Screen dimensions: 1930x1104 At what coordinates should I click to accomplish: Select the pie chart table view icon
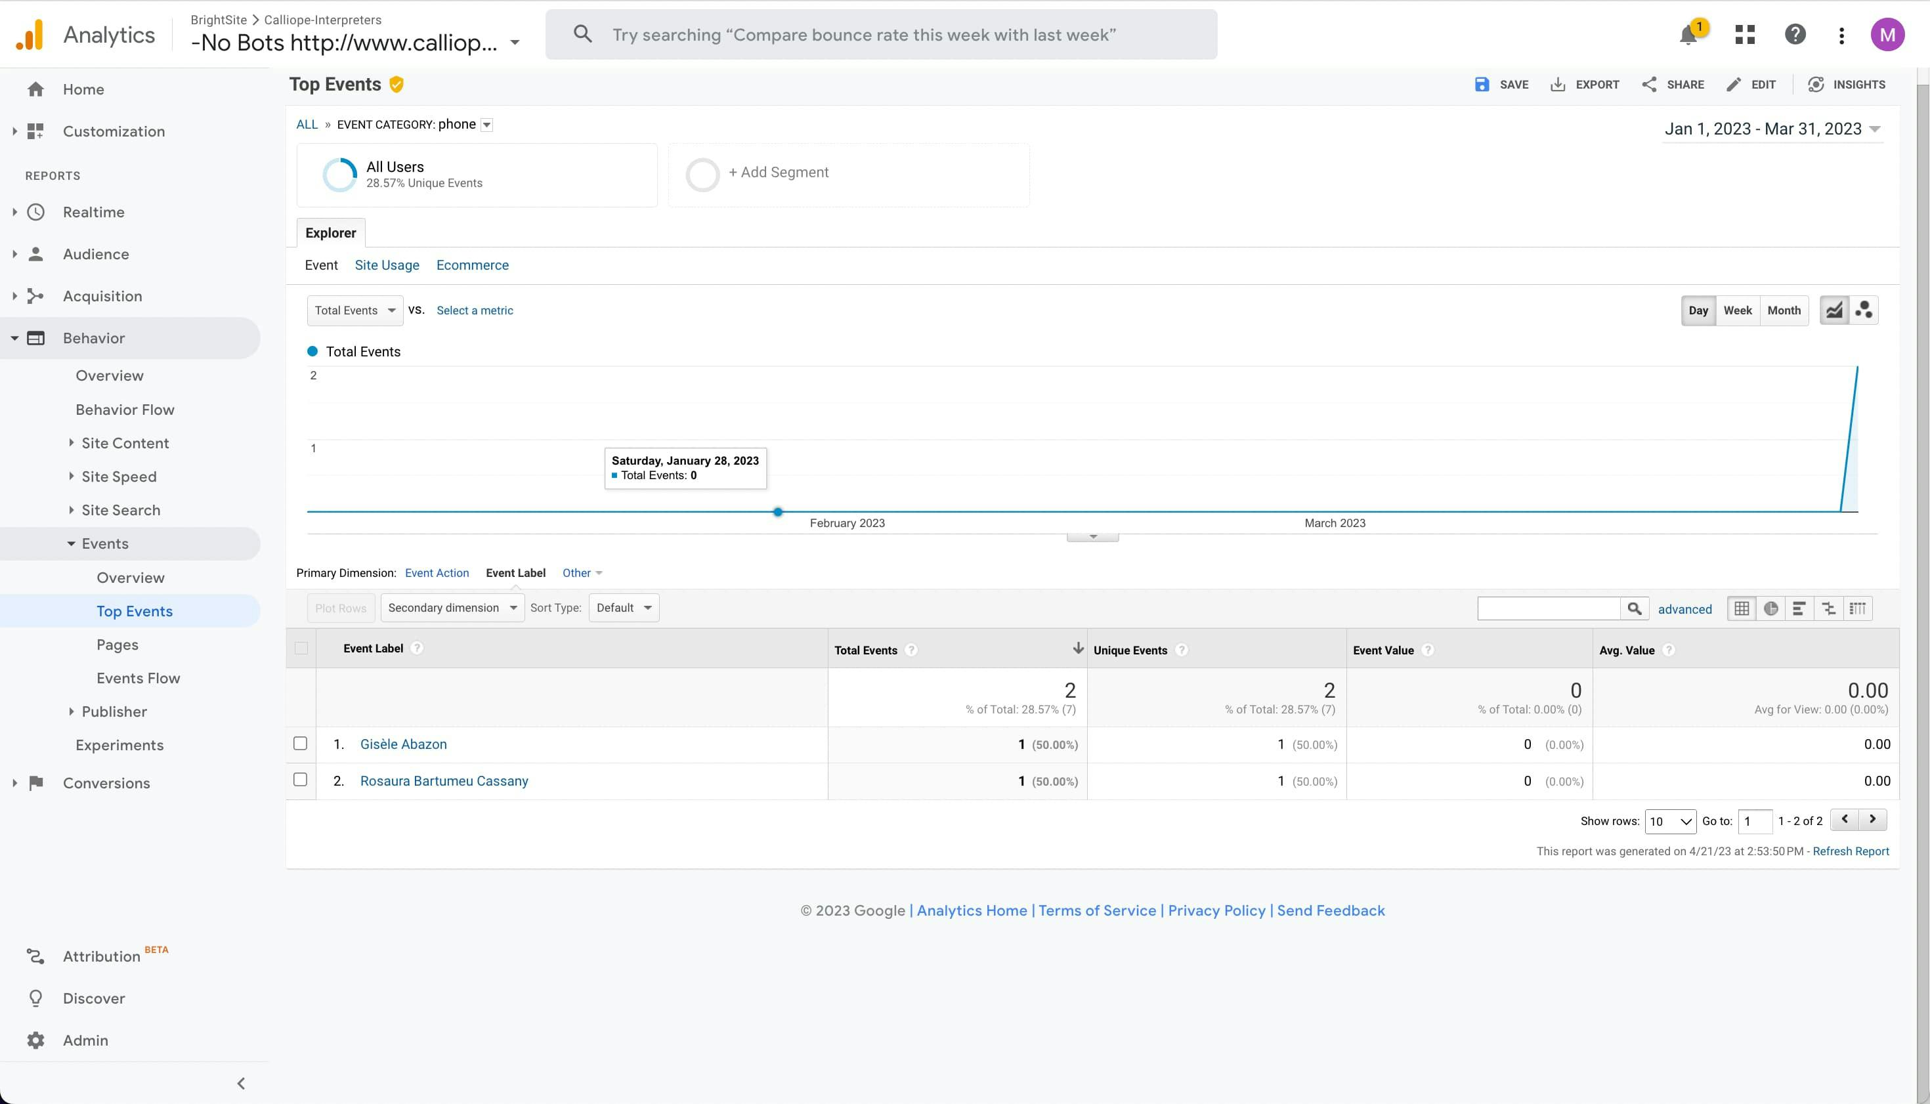pyautogui.click(x=1770, y=608)
